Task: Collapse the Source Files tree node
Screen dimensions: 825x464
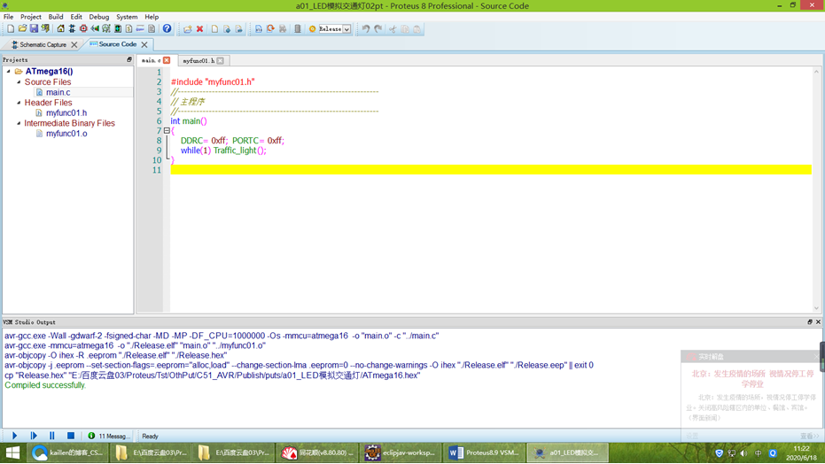Action: [x=19, y=82]
